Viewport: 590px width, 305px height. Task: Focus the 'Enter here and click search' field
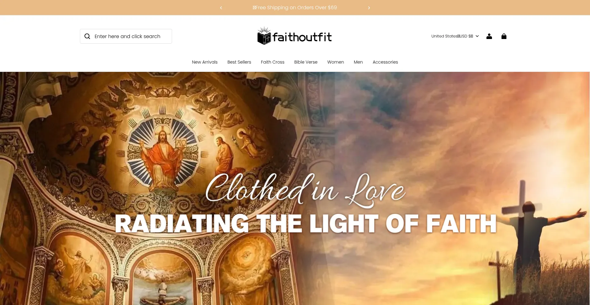pyautogui.click(x=126, y=36)
